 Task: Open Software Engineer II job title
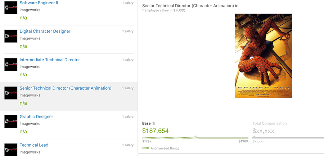[39, 3]
